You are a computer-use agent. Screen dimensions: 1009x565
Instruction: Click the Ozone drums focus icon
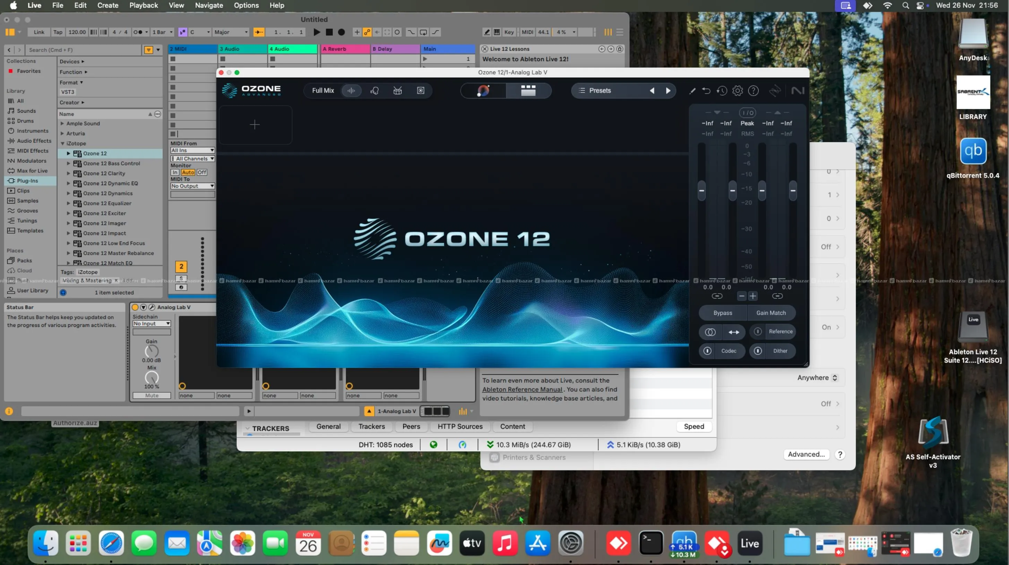pos(398,90)
